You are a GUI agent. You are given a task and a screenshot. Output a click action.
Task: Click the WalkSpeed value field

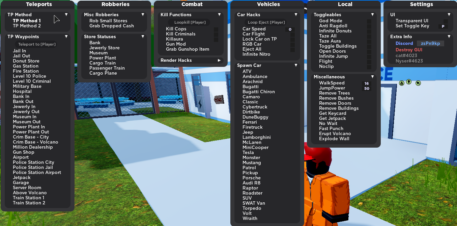click(x=367, y=83)
